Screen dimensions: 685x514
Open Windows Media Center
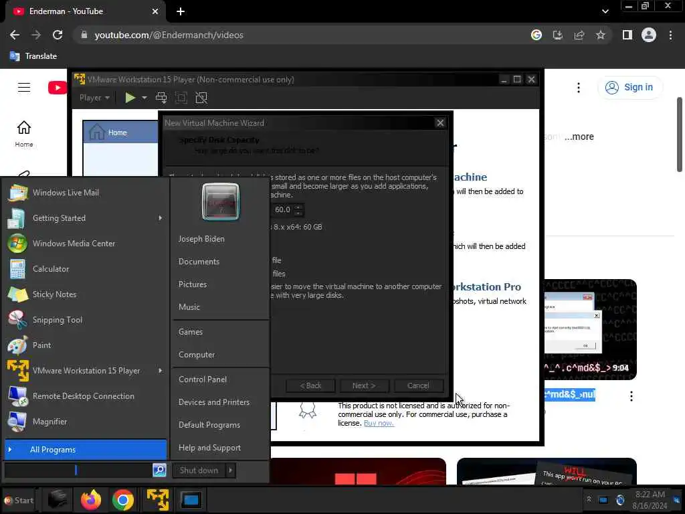coord(74,244)
